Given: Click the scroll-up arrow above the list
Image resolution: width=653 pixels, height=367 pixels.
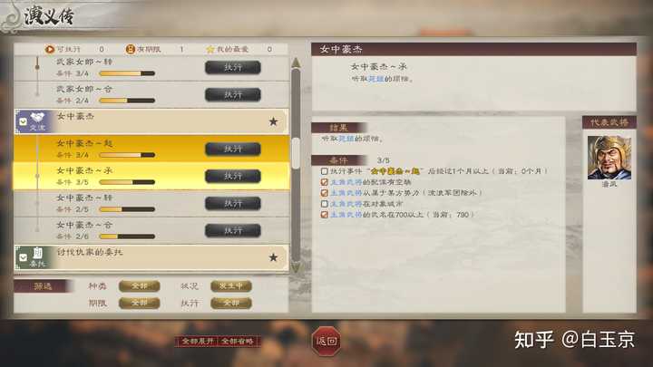Looking at the screenshot, I should [296, 63].
